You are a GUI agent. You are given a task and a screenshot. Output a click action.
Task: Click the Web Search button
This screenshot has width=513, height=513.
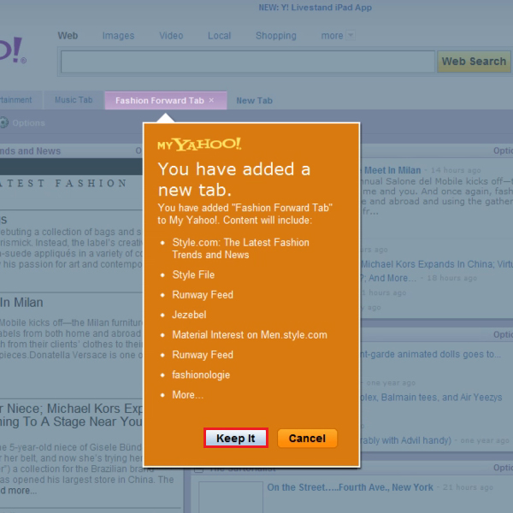coord(474,62)
